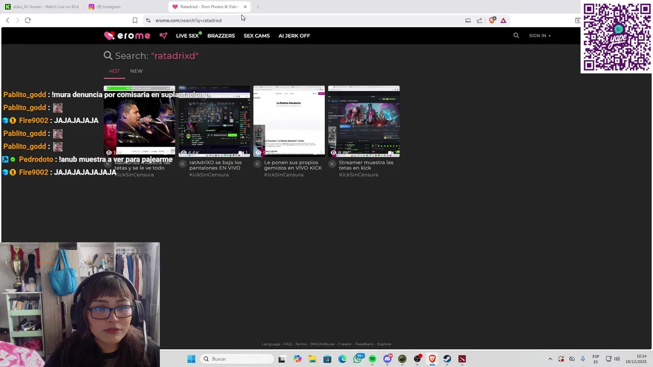
Task: Reload the current page
Action: pos(28,20)
